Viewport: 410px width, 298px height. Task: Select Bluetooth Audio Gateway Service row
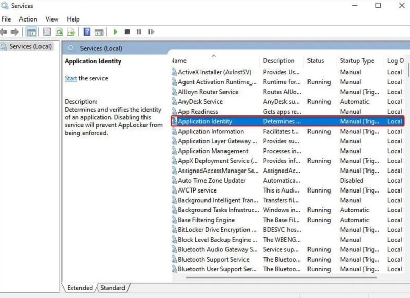[x=288, y=250]
